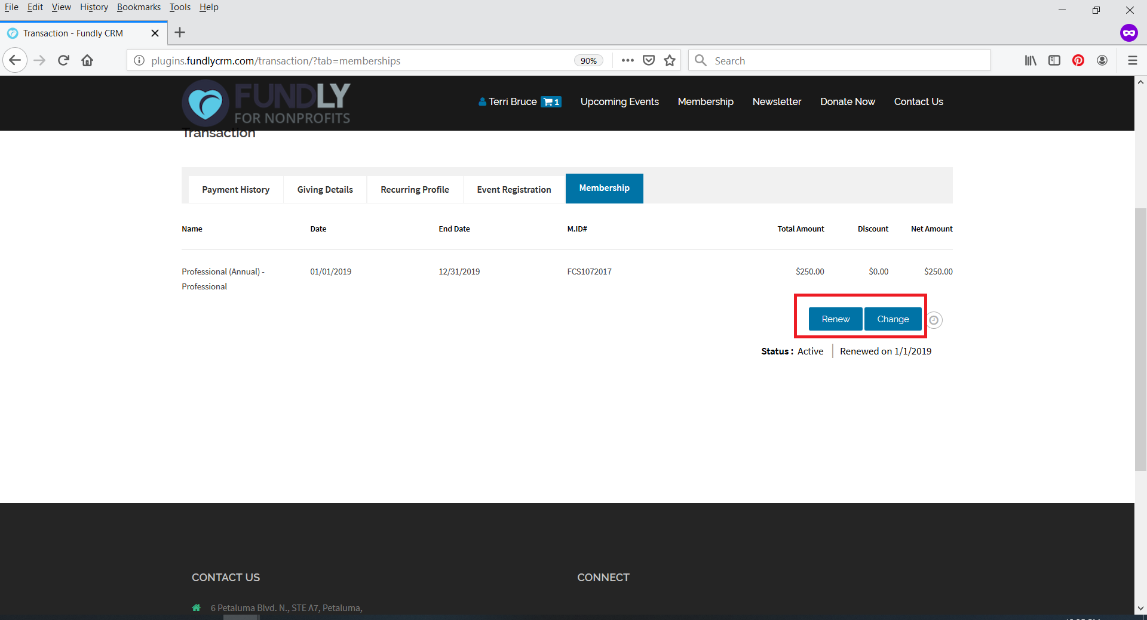The width and height of the screenshot is (1147, 620).
Task: Close the Transaction - Fundly CRM tab
Action: [155, 33]
